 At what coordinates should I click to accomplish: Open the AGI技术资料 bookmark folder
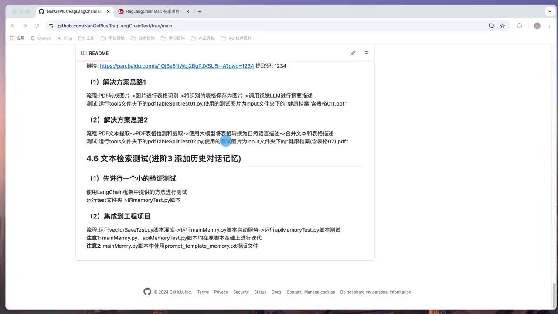tap(236, 38)
